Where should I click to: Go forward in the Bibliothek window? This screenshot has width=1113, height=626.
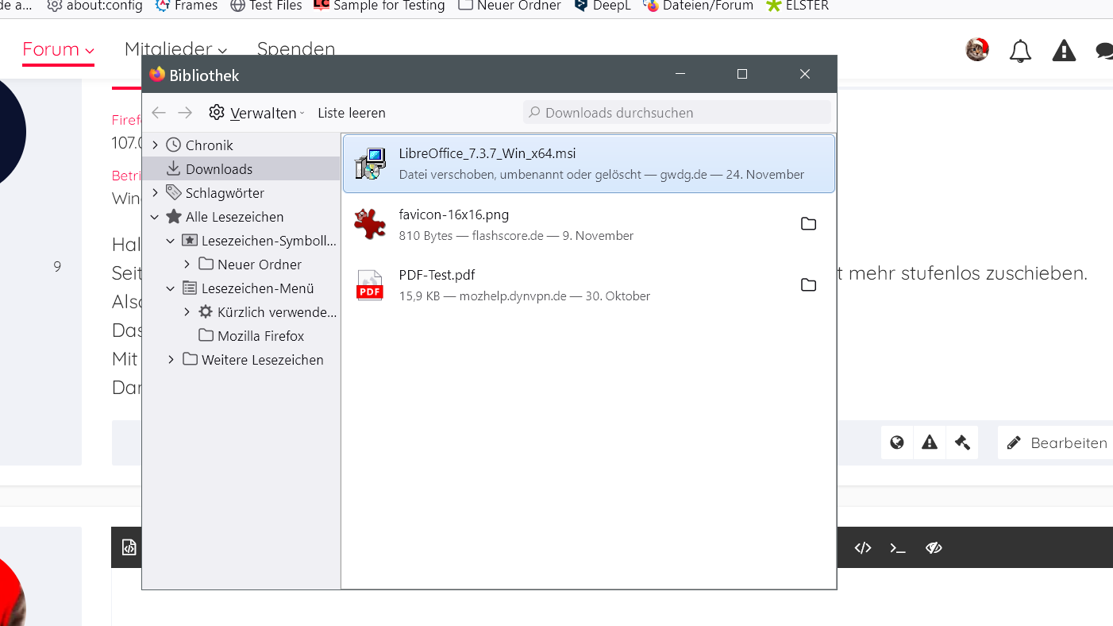(185, 113)
